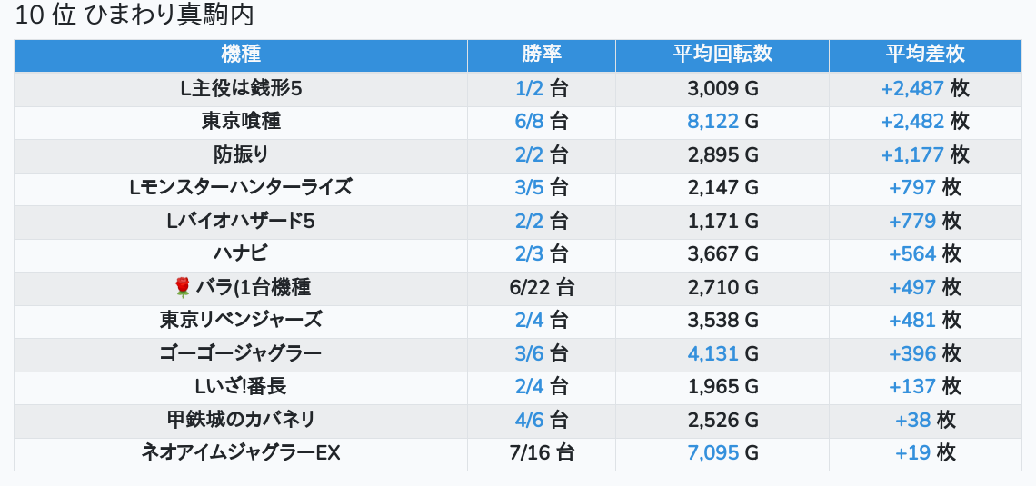
Task: Open the 6/8 win rate link
Action: pos(529,122)
